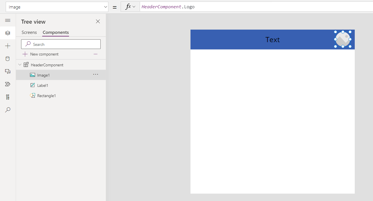Click the Search magnifier icon in sidebar
373x201 pixels.
point(8,110)
